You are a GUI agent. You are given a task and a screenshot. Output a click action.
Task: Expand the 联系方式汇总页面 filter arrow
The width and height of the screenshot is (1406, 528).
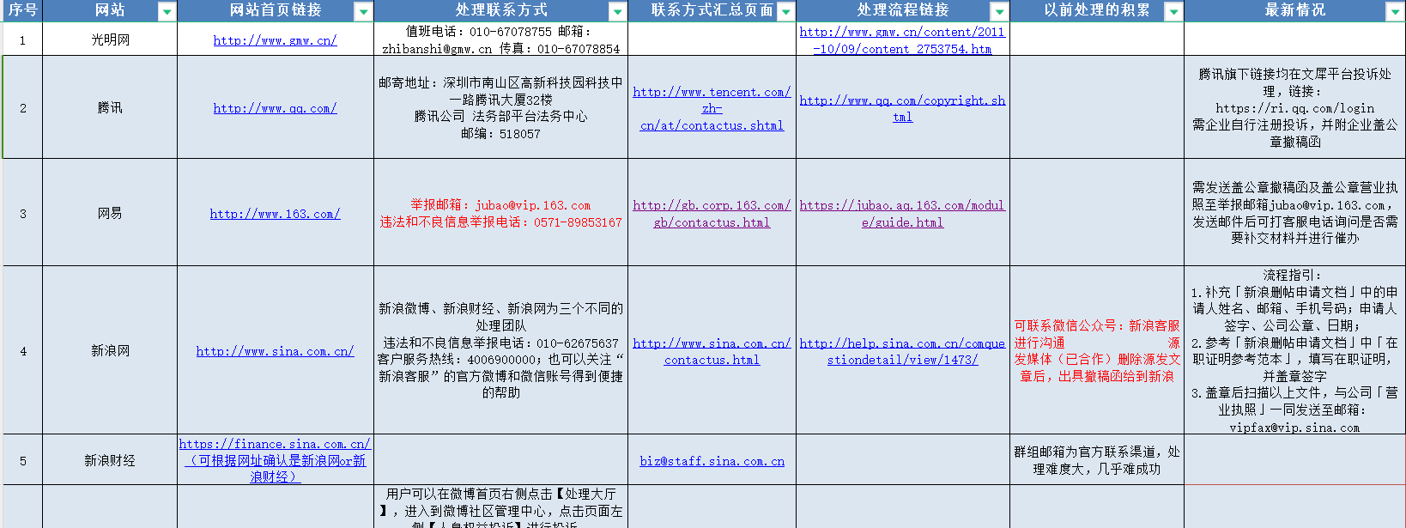[x=785, y=12]
